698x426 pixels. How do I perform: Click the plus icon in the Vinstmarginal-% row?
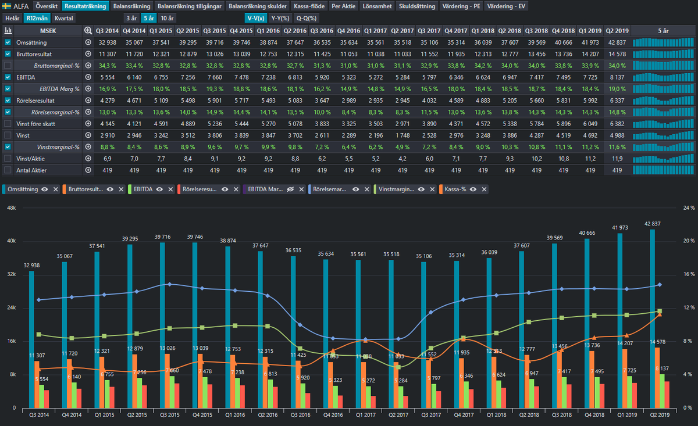pyautogui.click(x=88, y=147)
